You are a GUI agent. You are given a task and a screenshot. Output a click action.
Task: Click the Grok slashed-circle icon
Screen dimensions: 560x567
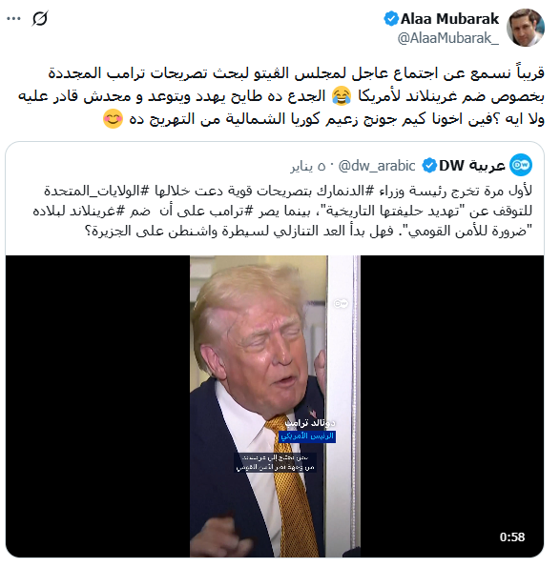(x=40, y=18)
